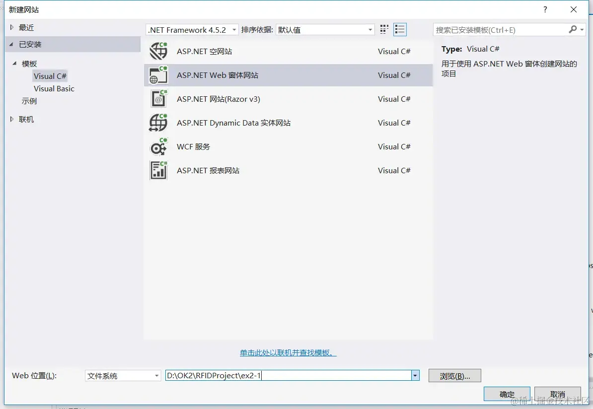
Task: Open search options dropdown arrow beside magnifier
Action: tap(582, 29)
